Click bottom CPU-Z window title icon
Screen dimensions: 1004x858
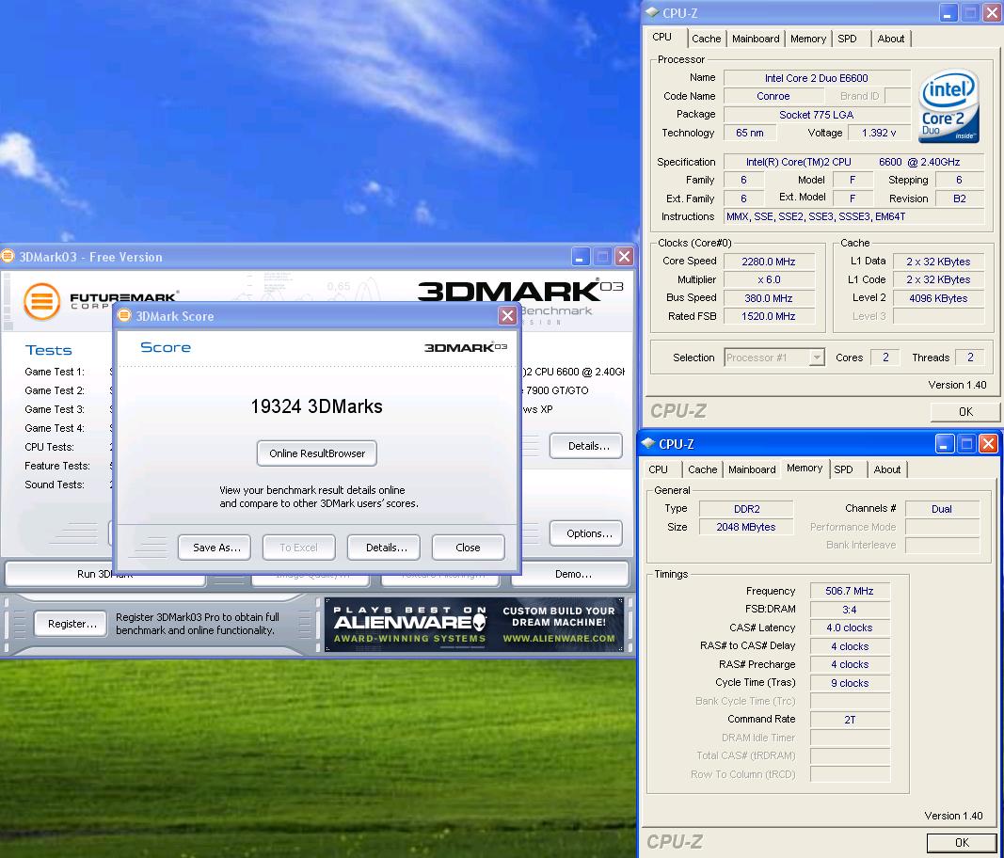(648, 443)
